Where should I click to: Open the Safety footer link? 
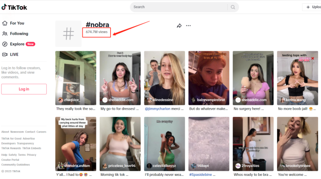point(13,155)
